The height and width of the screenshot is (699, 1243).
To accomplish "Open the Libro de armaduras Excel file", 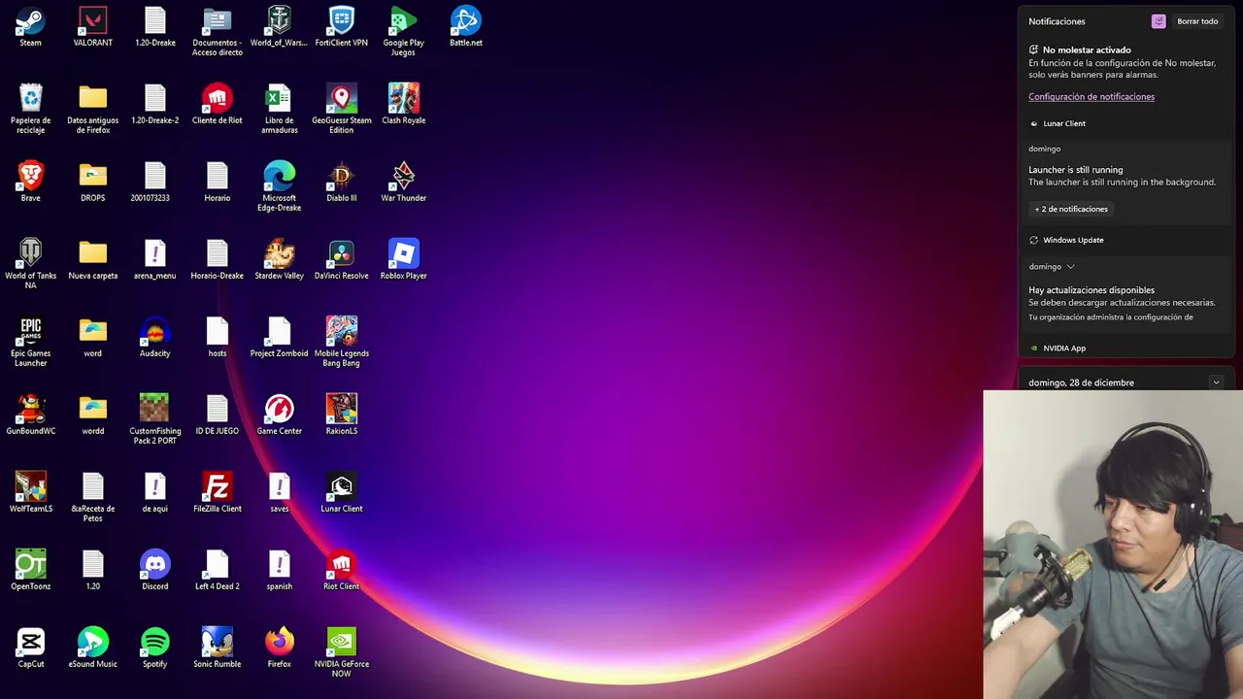I will (x=279, y=109).
